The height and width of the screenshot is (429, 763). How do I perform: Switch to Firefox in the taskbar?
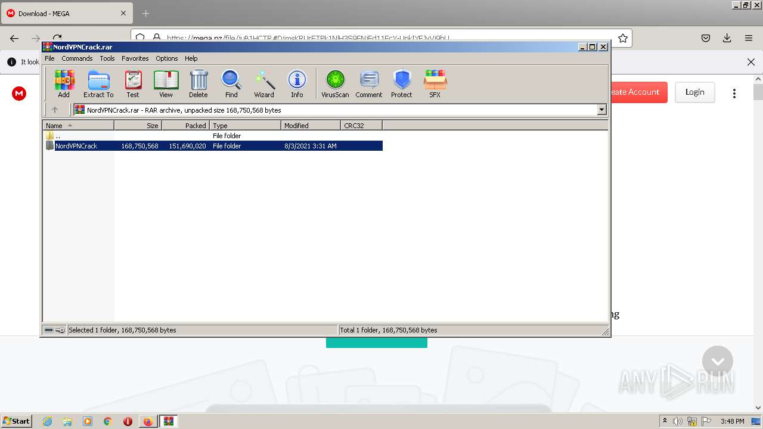tap(148, 421)
